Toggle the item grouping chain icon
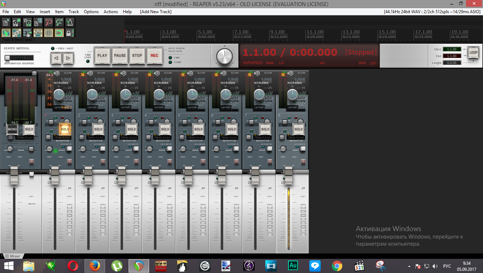The image size is (483, 273). click(17, 33)
